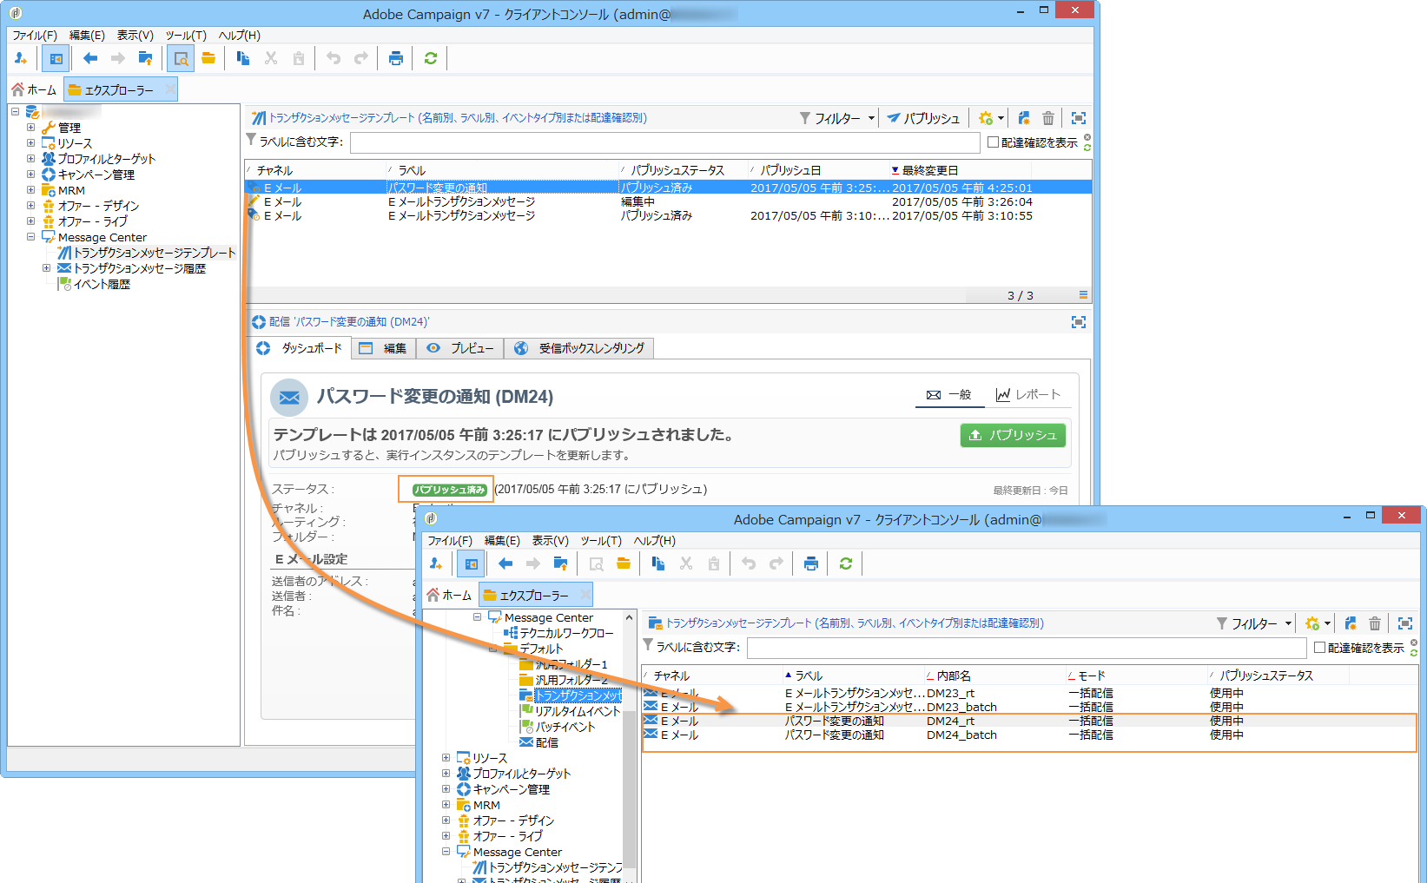Expand the キャンペーン管理 node in rear window tree
This screenshot has height=883, width=1427.
pos(30,175)
